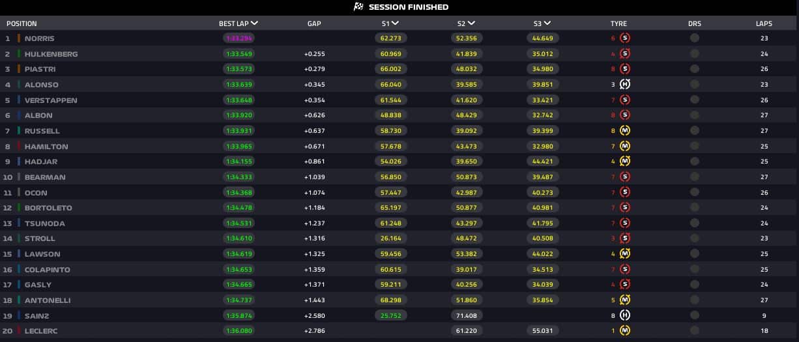Click Sainz's hard tyre compound icon
Image resolution: width=799 pixels, height=342 pixels.
click(625, 315)
